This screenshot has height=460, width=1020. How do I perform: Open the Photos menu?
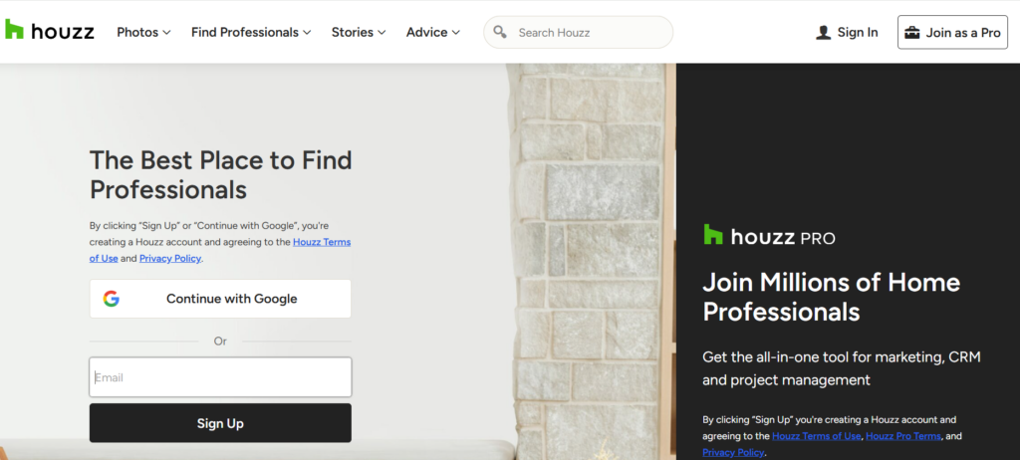tap(143, 33)
